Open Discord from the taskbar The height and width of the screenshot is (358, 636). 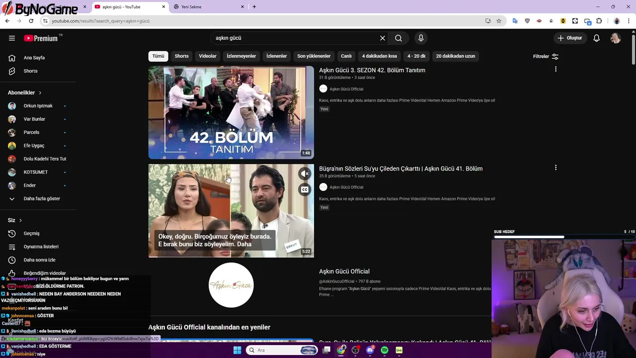pos(370,350)
